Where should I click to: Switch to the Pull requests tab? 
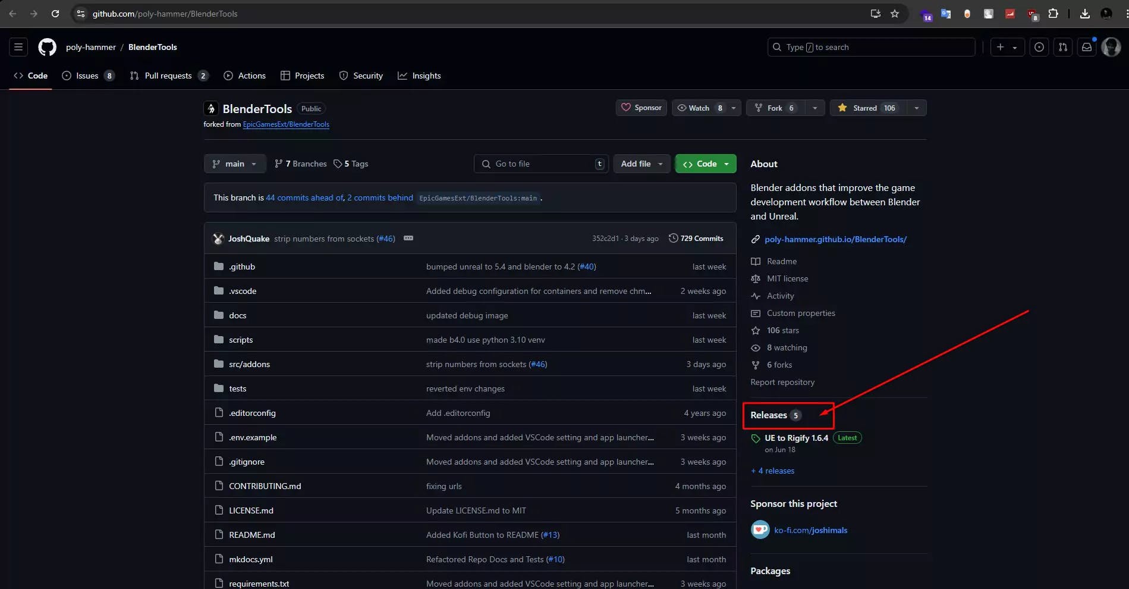click(169, 76)
